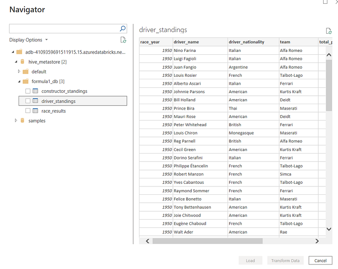
Task: Select the constructor_standings tree item
Action: tap(64, 91)
